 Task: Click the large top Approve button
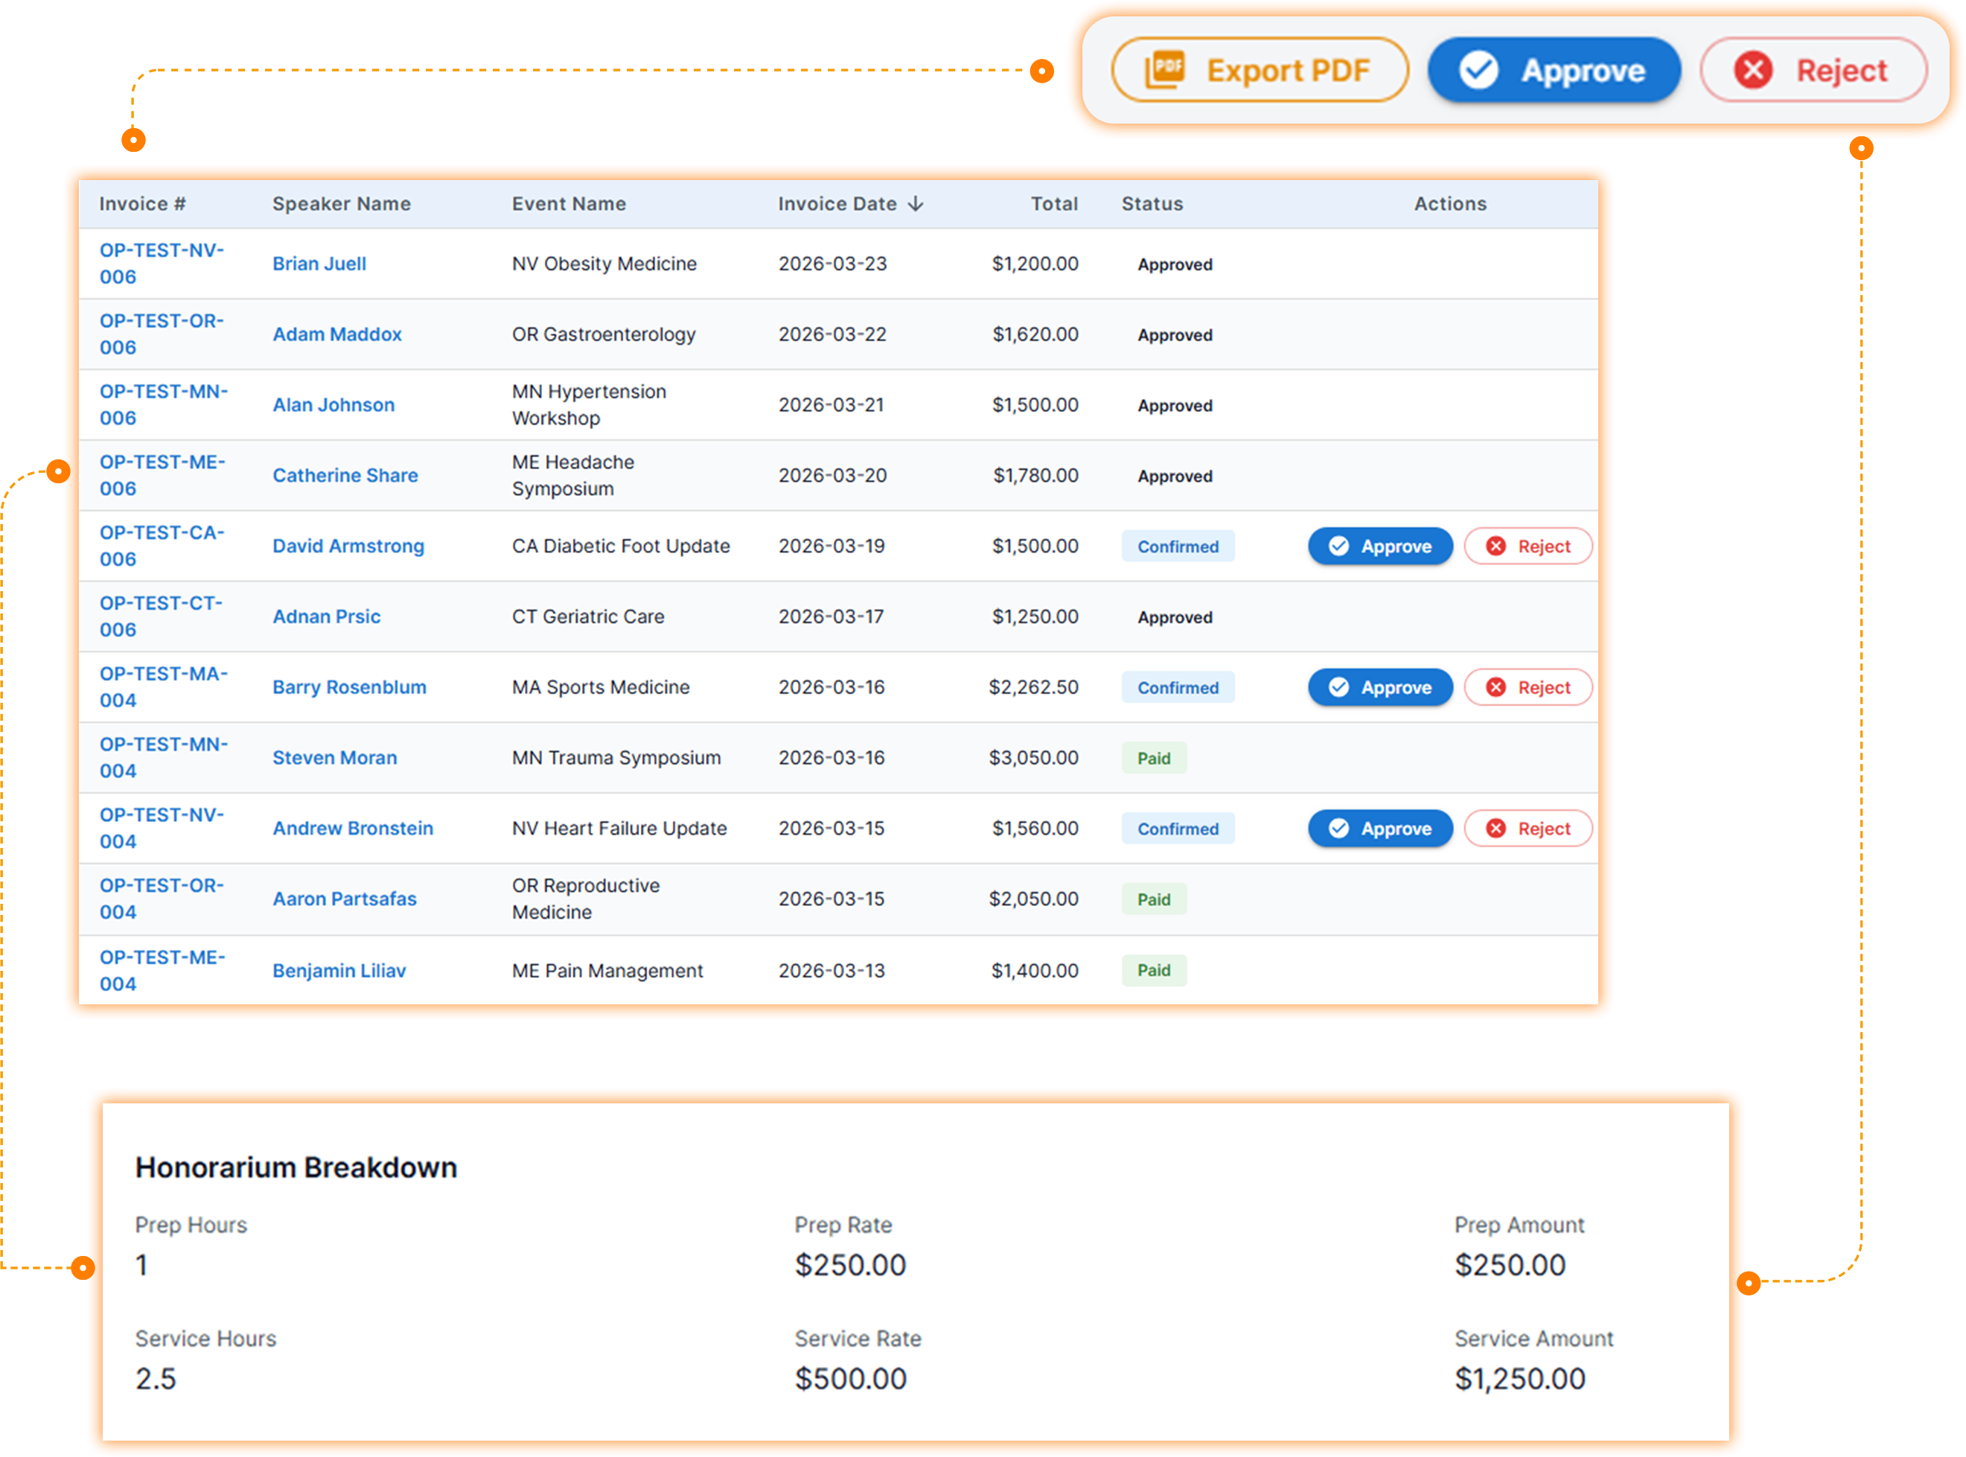coord(1554,70)
